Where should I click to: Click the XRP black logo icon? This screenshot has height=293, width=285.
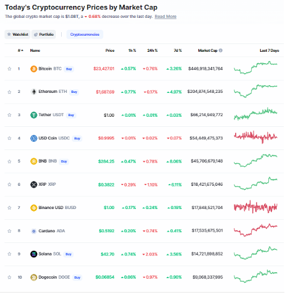(34, 185)
